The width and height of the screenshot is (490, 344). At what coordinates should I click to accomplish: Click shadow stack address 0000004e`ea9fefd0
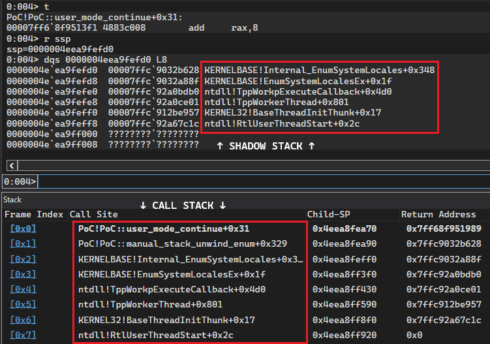click(52, 70)
